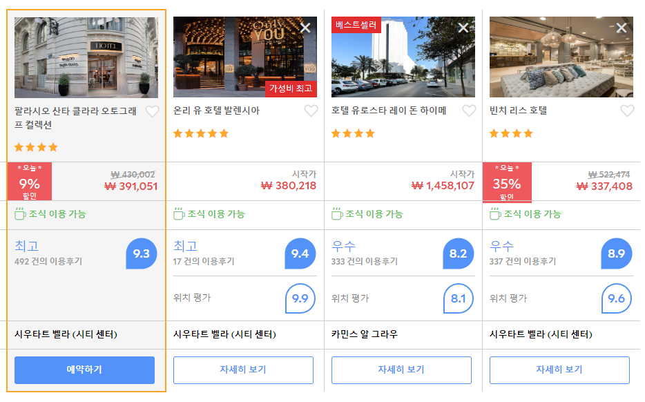Favorite 팔라시오 산타 클라라 hotel with heart icon
The image size is (645, 402).
(x=152, y=111)
